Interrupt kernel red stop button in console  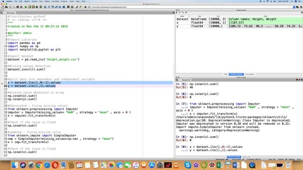point(297,80)
